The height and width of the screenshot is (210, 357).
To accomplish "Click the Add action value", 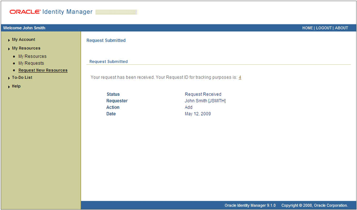I will tap(189, 107).
